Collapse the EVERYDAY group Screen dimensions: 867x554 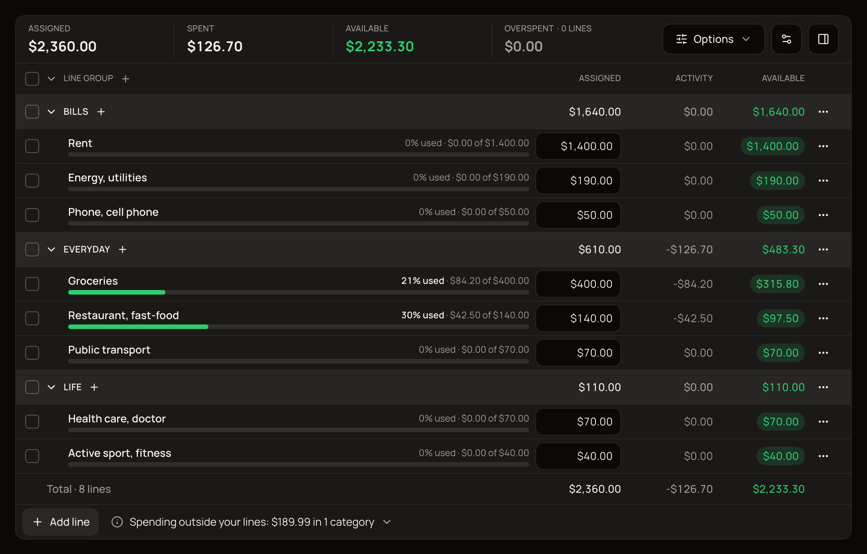51,249
